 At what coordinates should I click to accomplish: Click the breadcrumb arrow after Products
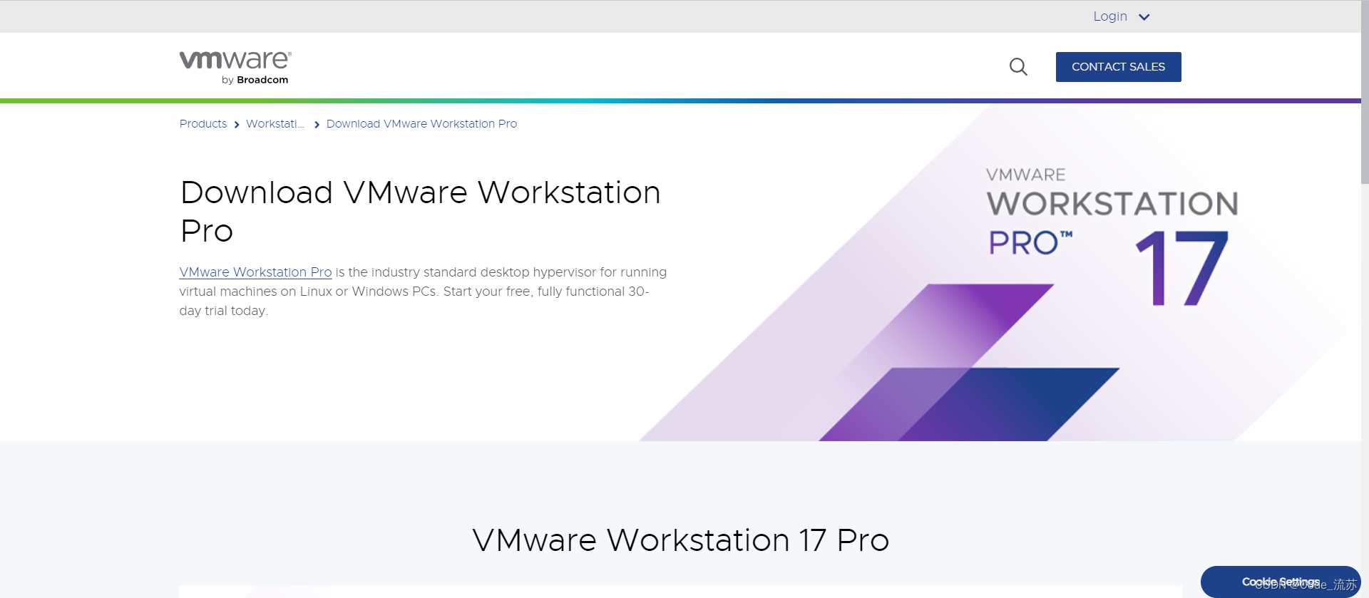point(237,125)
